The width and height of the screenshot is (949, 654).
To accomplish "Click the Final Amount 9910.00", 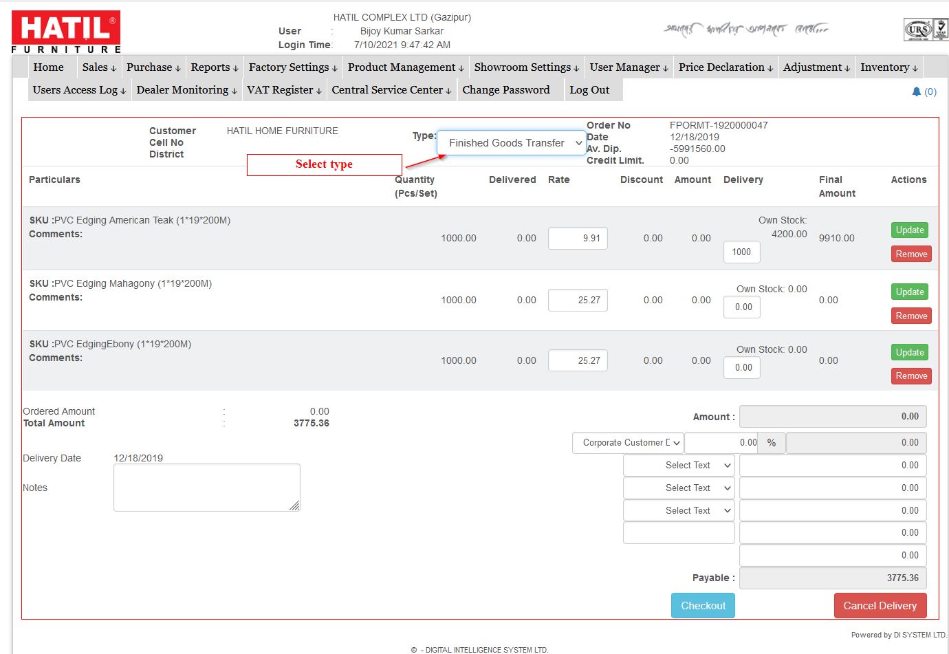I will 837,239.
